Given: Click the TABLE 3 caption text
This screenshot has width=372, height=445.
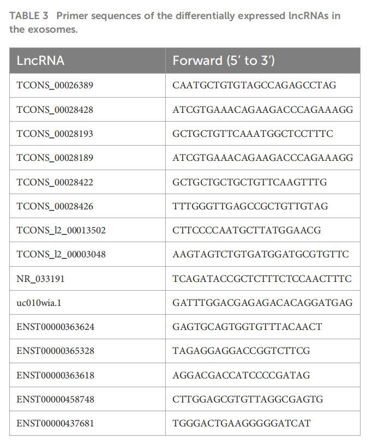Looking at the screenshot, I should coord(175,22).
